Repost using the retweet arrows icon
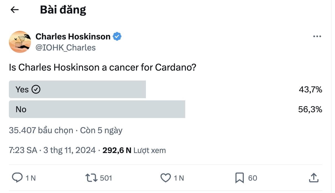The width and height of the screenshot is (335, 193). [x=91, y=178]
